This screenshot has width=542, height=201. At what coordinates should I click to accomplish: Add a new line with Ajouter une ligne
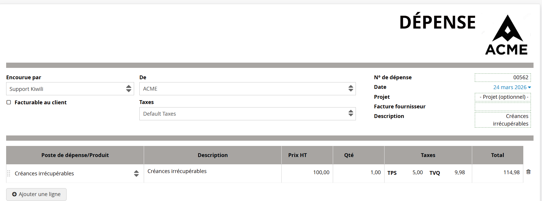[36, 194]
